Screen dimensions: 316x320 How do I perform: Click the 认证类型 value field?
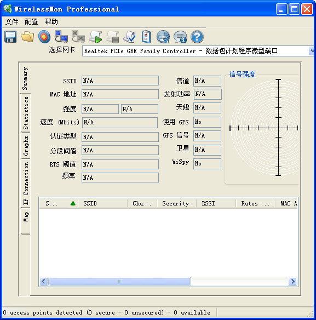[x=120, y=137]
